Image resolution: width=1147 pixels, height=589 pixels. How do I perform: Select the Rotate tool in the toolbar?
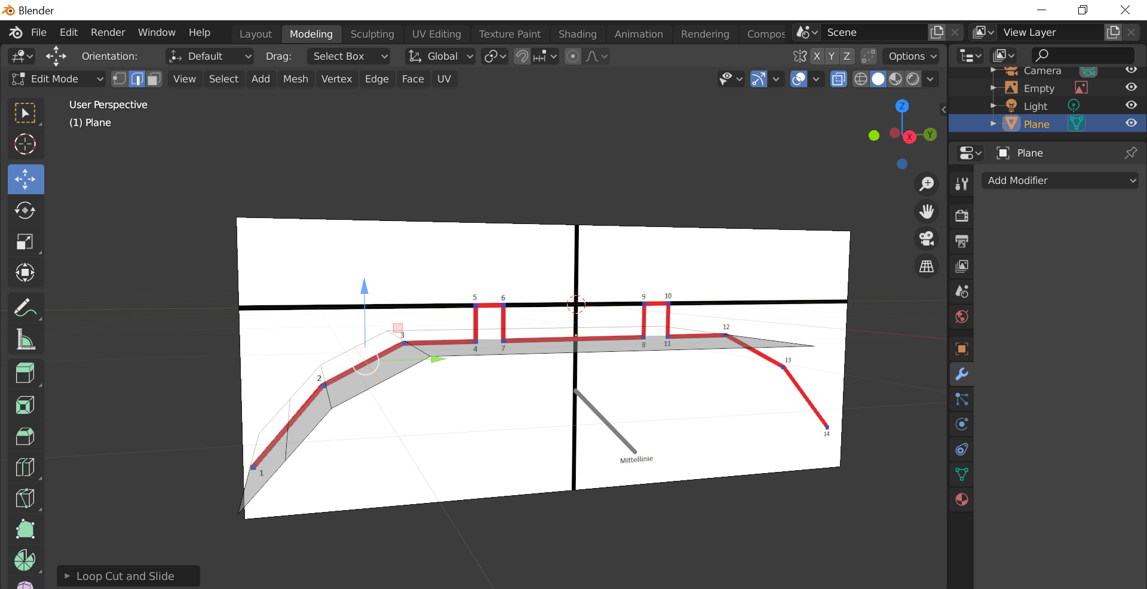(x=25, y=211)
